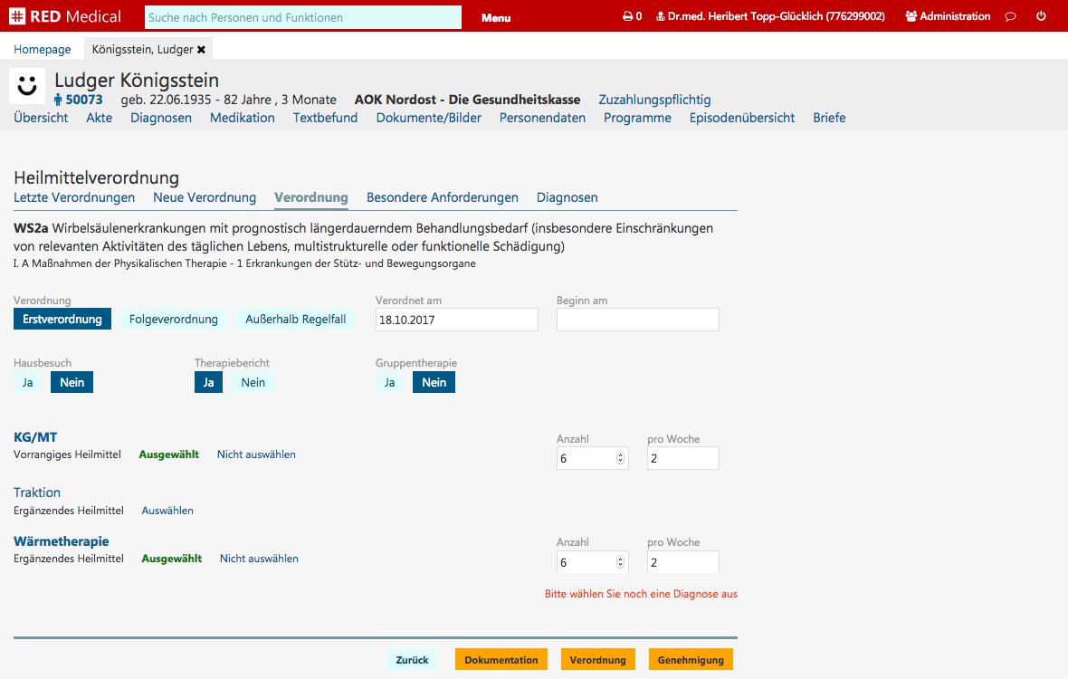Open the print queue printer icon
Viewport: 1068px width, 679px height.
(627, 16)
